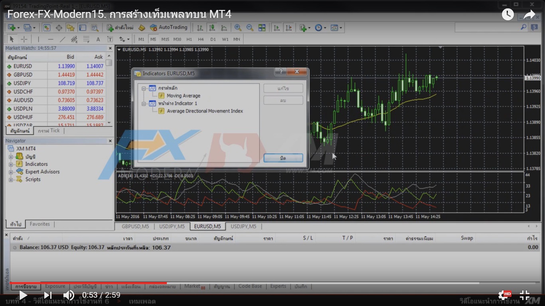Image resolution: width=545 pixels, height=306 pixels.
Task: Switch to Bar Chart view icon
Action: click(200, 27)
